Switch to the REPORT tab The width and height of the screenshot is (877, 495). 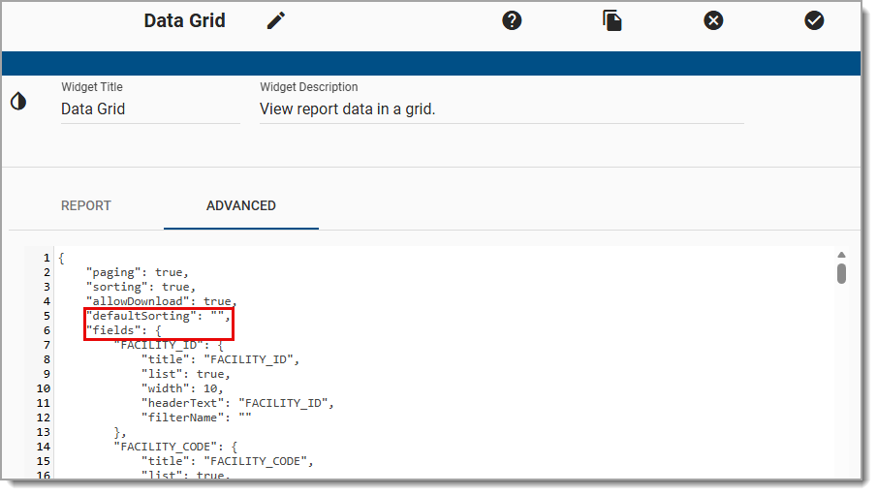pyautogui.click(x=86, y=205)
